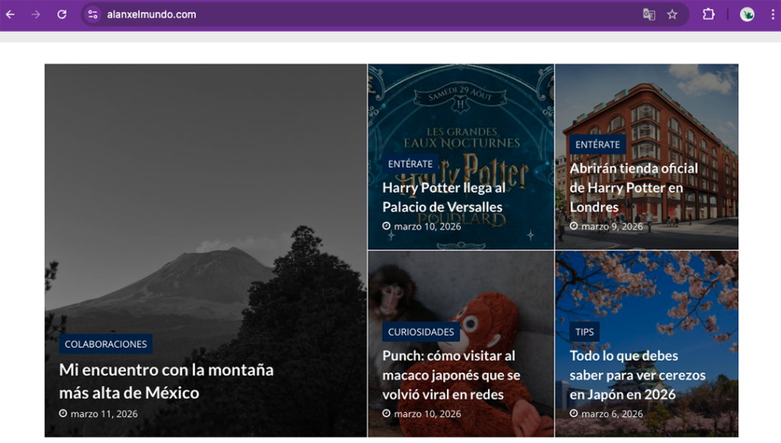Select the CURIOSIDADES category tag

420,332
